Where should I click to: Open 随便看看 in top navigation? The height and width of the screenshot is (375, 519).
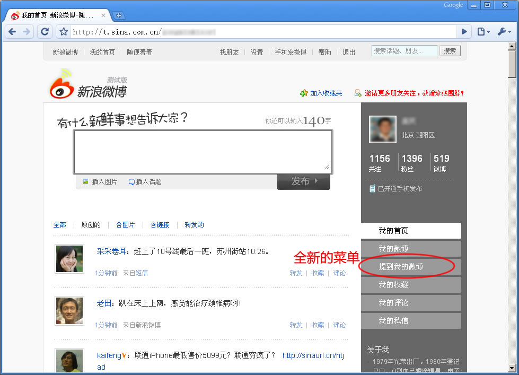click(x=139, y=53)
